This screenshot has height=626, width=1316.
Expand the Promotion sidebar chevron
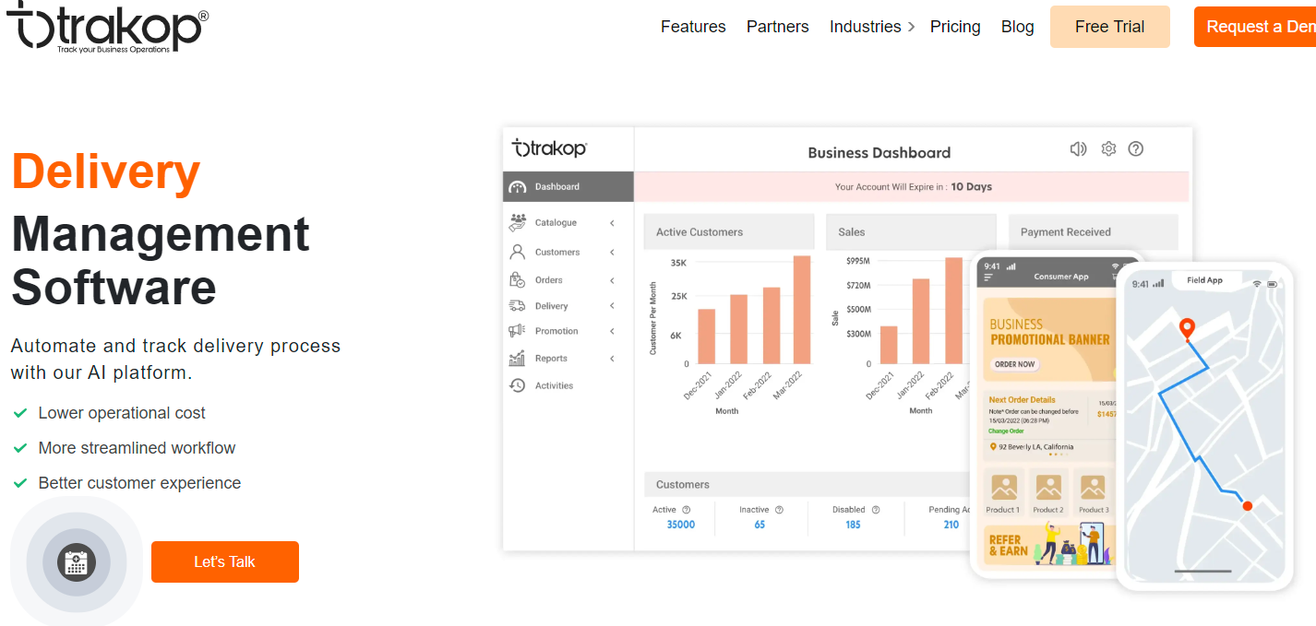[612, 331]
